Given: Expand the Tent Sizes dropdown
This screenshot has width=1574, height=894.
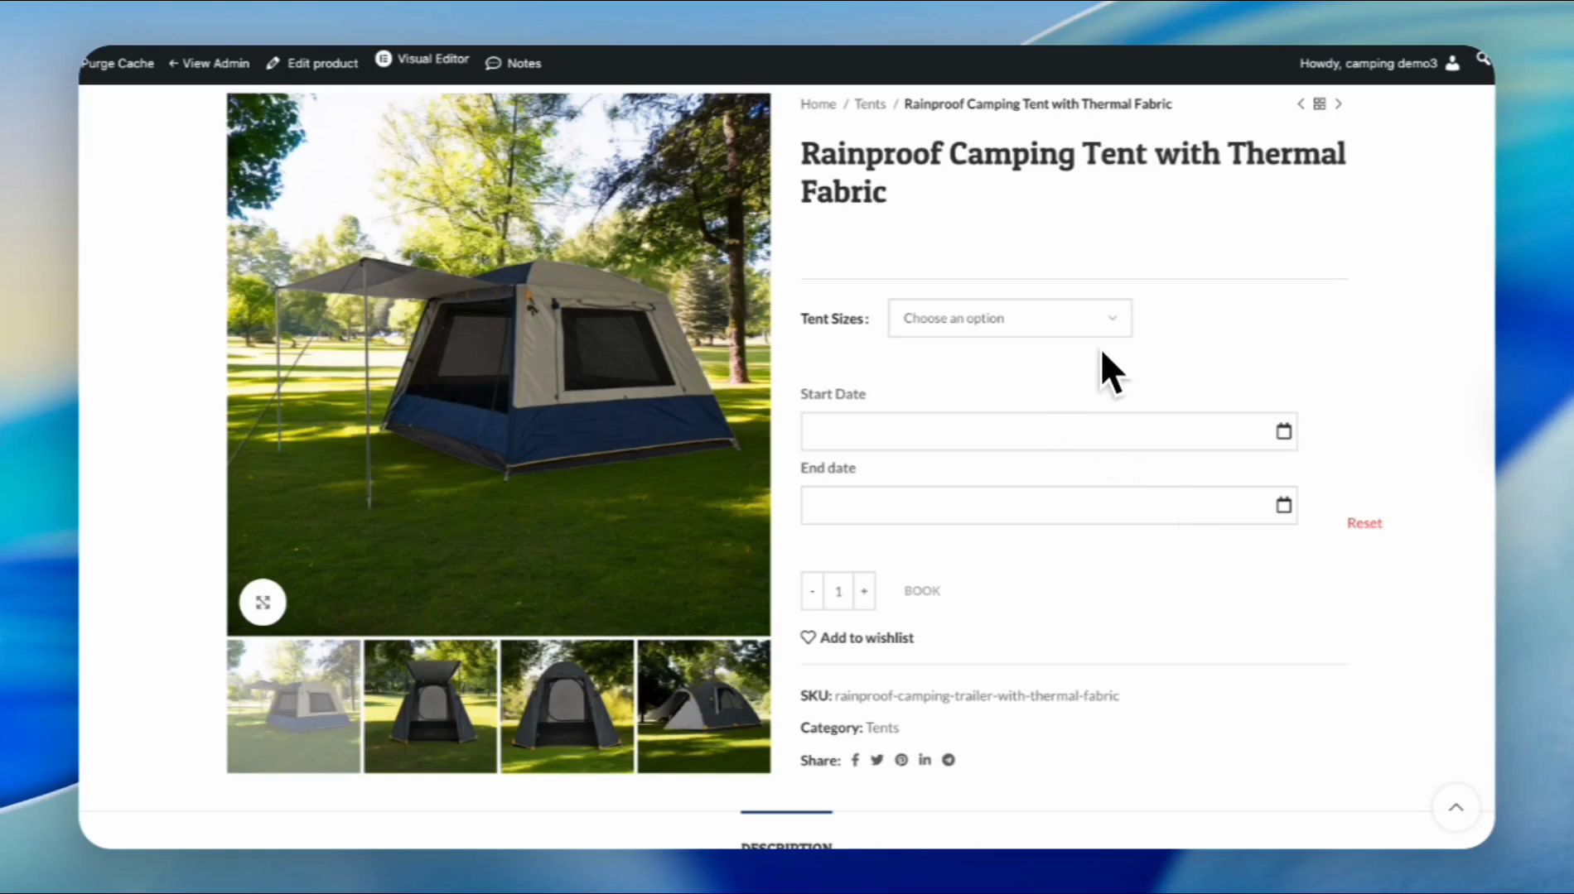Looking at the screenshot, I should coord(1009,318).
